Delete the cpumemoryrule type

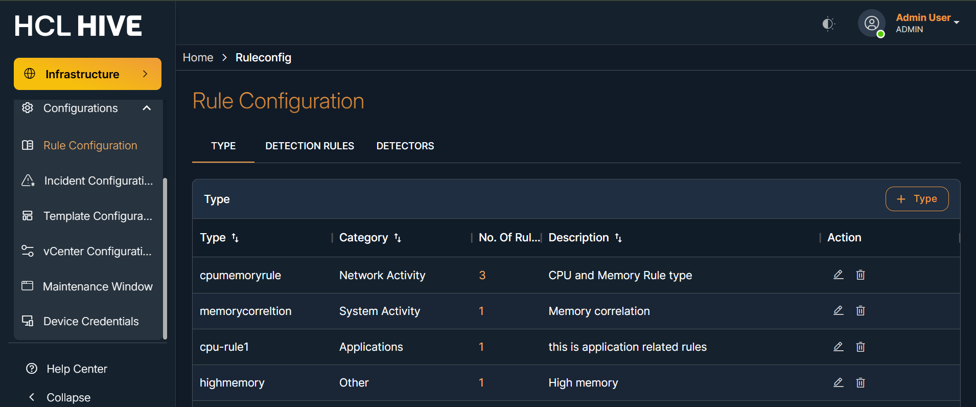[x=861, y=275]
